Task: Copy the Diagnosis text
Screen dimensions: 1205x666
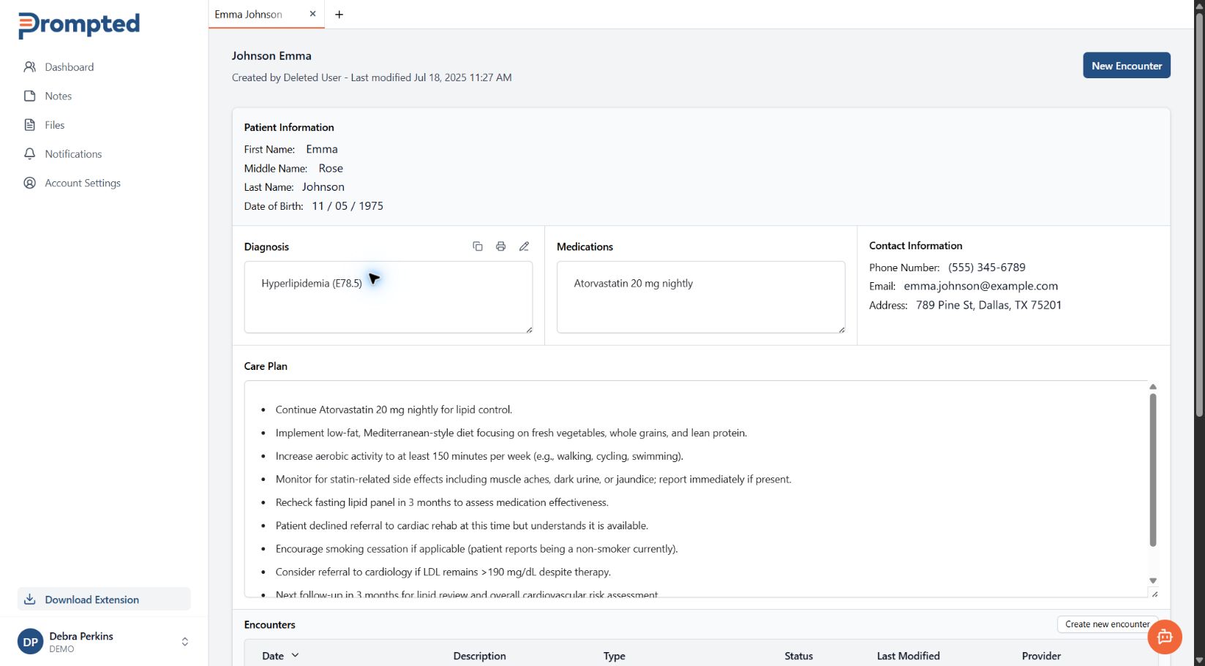Action: point(478,246)
